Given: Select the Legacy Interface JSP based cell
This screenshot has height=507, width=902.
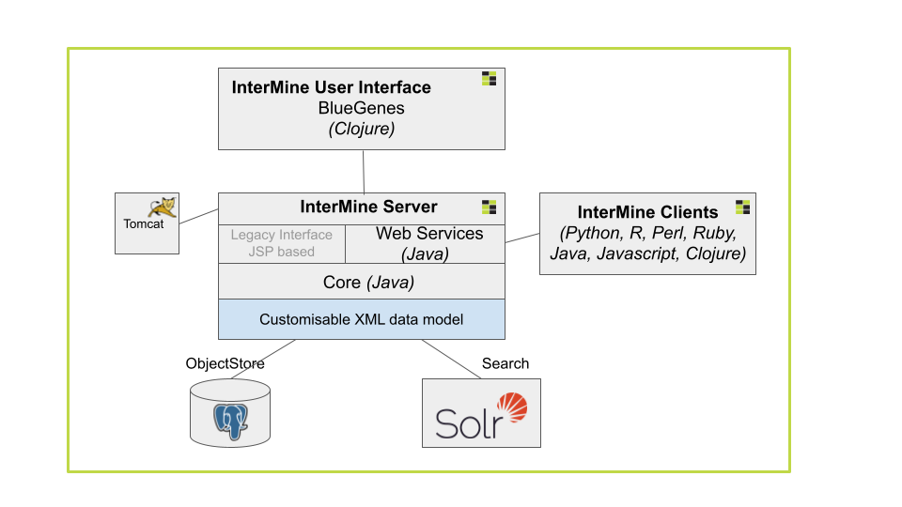Looking at the screenshot, I should [x=282, y=244].
